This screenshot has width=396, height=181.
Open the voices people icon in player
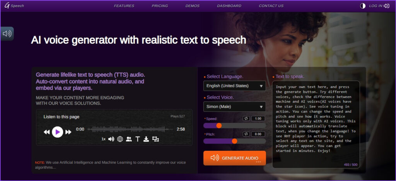pos(129,139)
